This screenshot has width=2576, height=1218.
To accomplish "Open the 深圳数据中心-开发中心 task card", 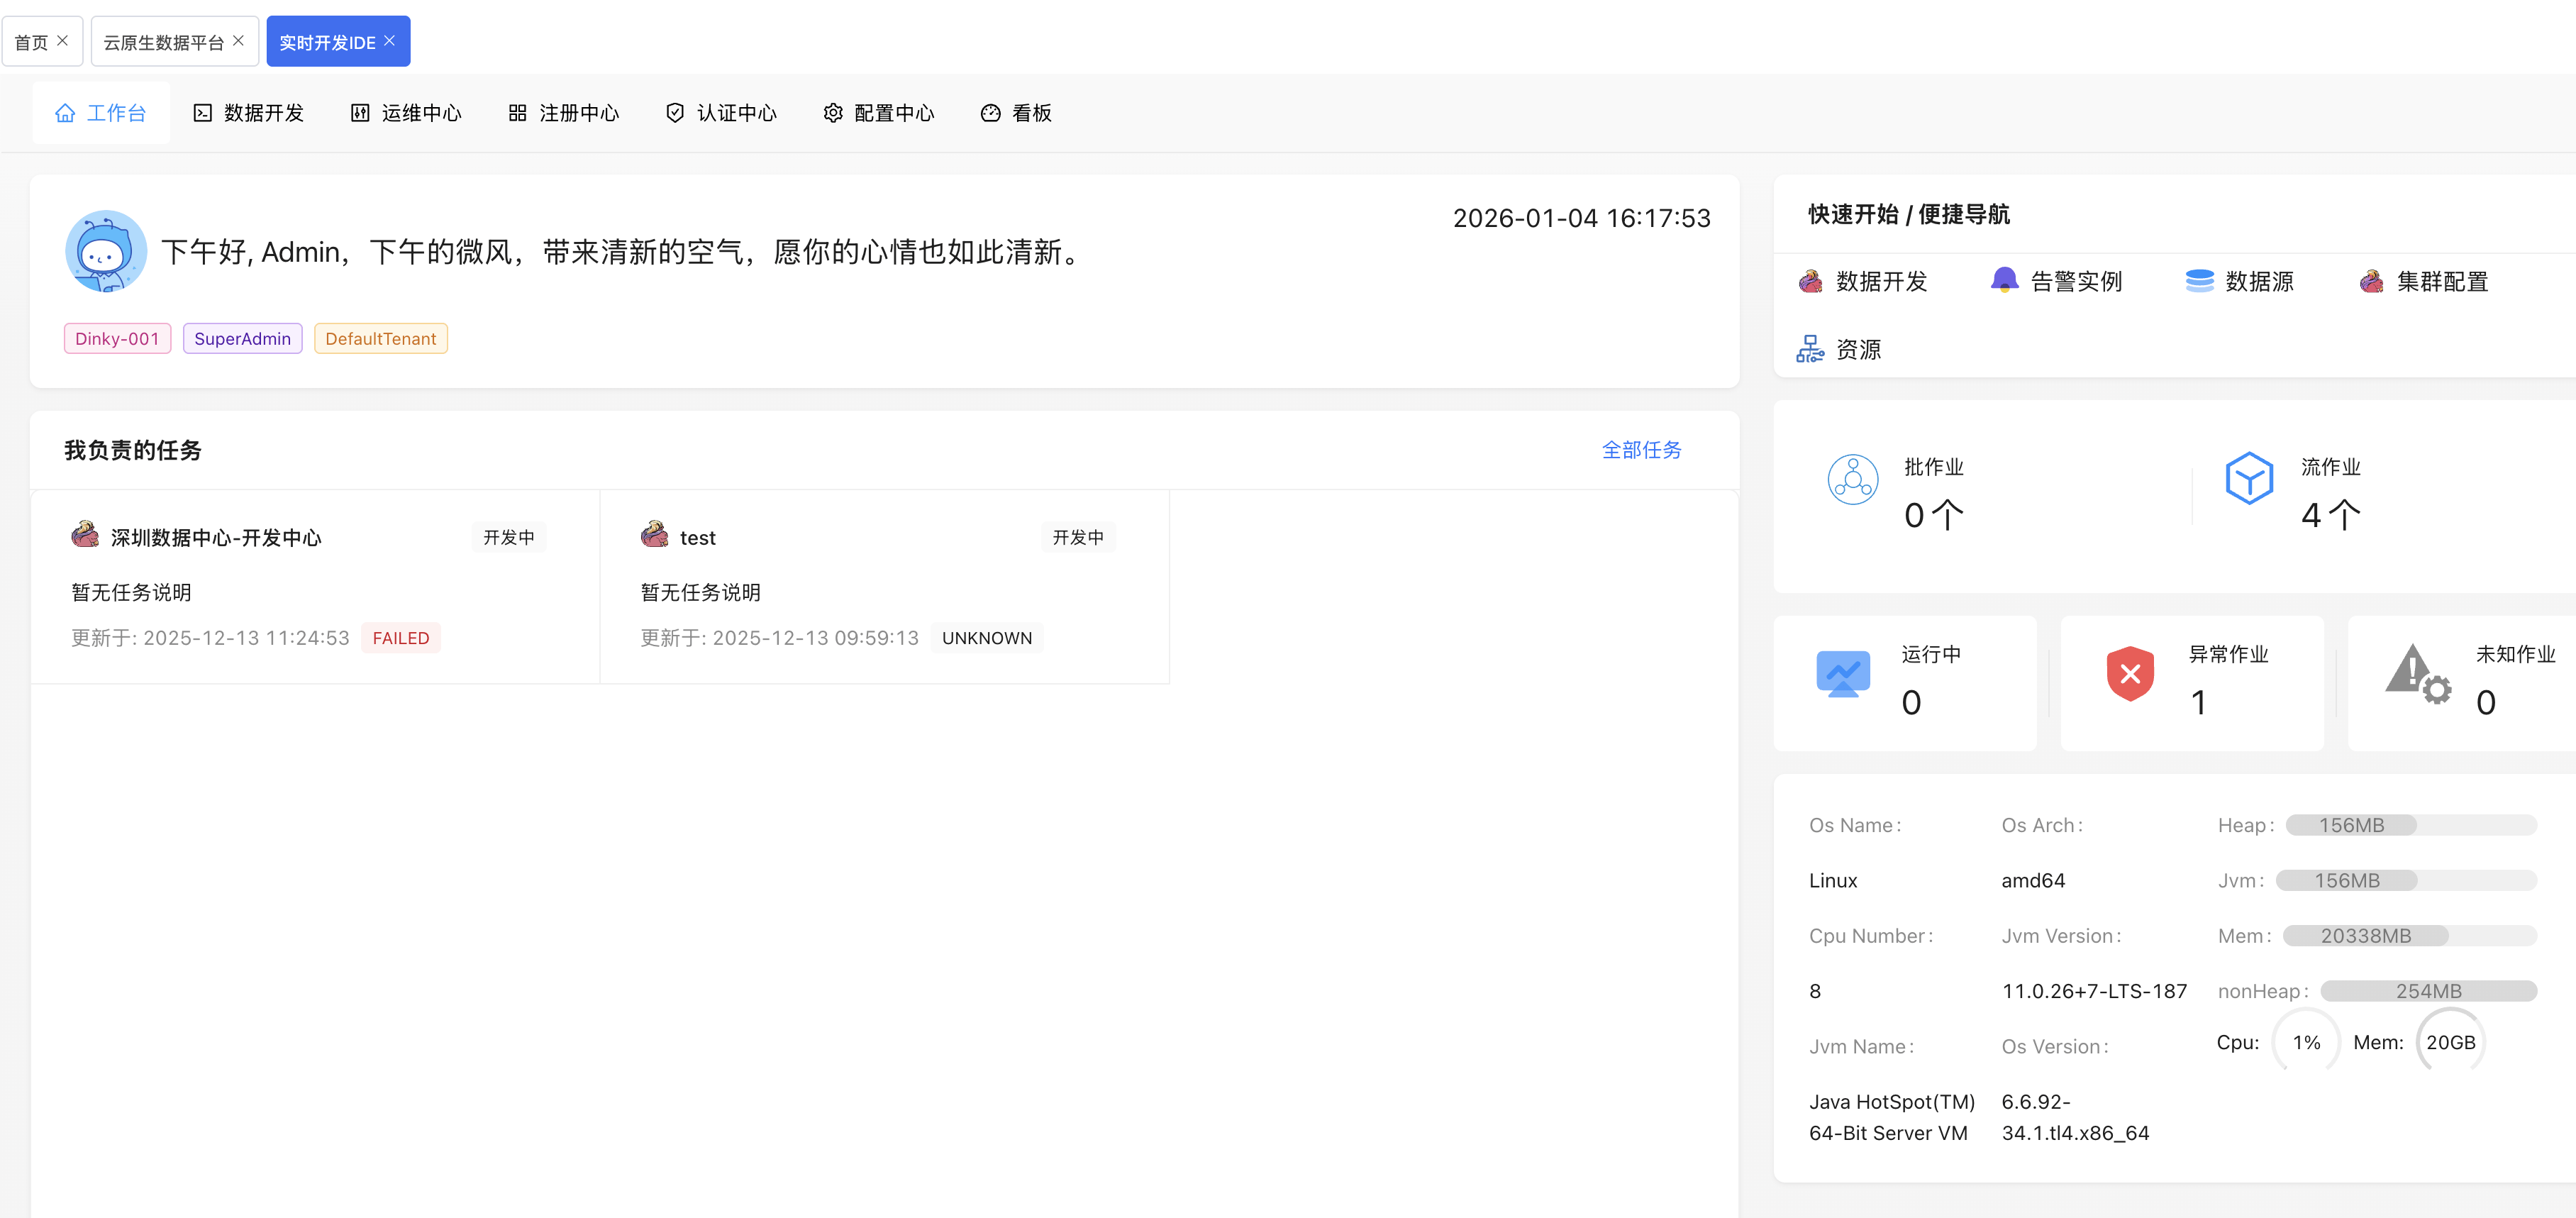I will click(216, 538).
